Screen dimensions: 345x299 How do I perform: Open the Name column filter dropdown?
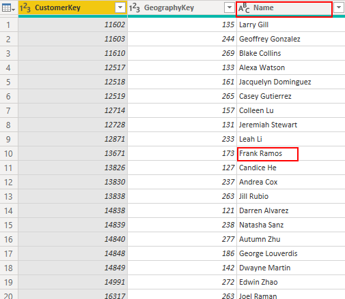coord(339,7)
